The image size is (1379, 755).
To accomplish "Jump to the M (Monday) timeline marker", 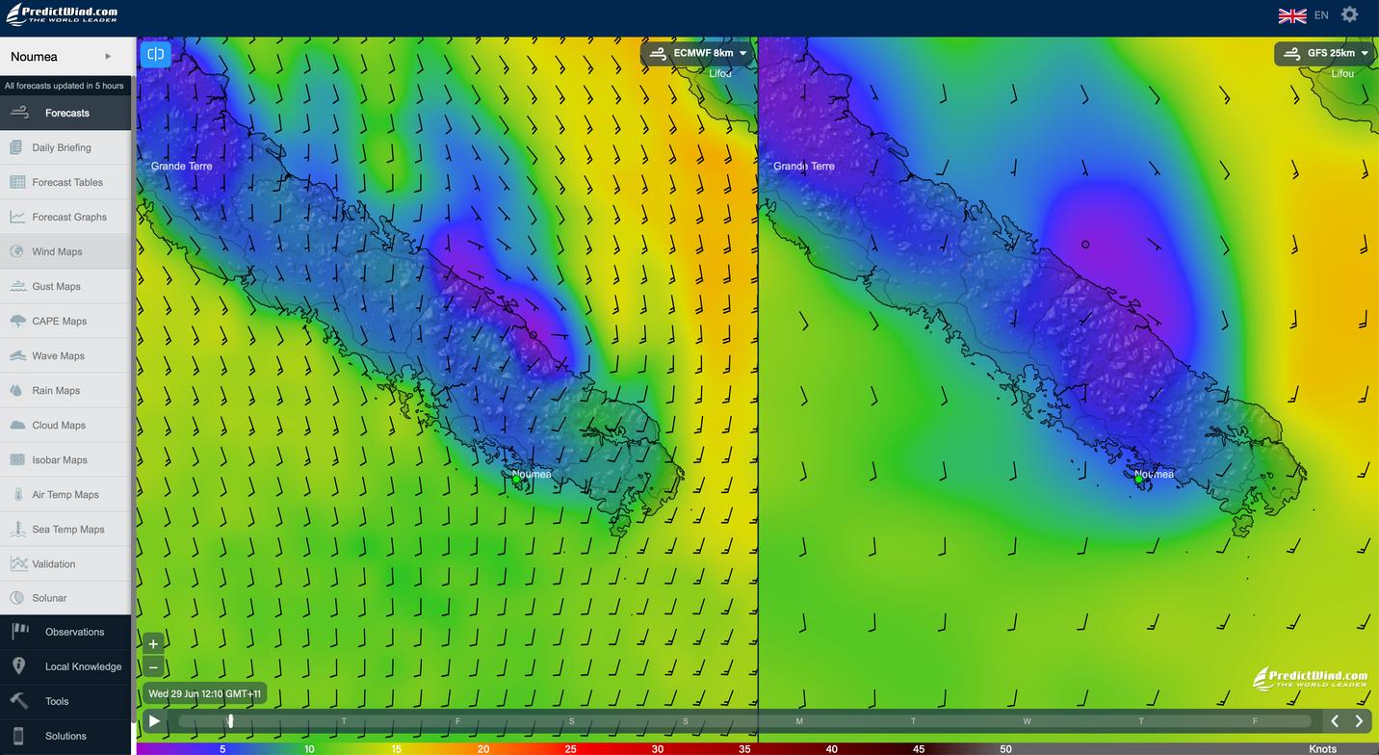I will [x=799, y=721].
